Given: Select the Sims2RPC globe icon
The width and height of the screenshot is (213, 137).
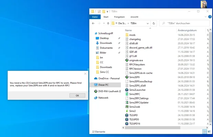Looking at the screenshot, I should 127,94.
